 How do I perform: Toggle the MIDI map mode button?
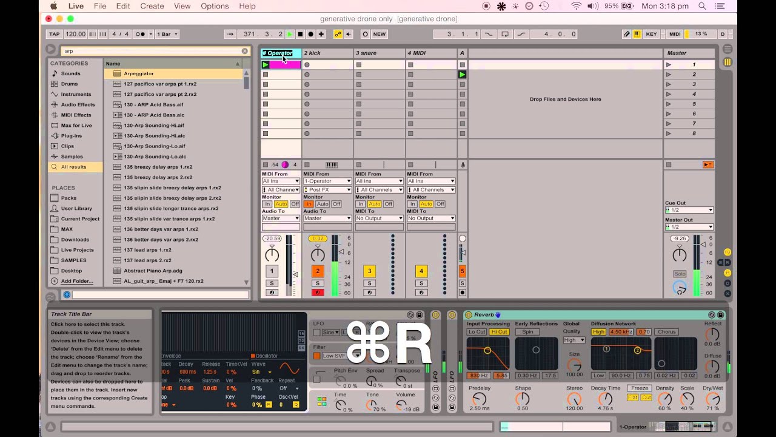[x=675, y=34]
